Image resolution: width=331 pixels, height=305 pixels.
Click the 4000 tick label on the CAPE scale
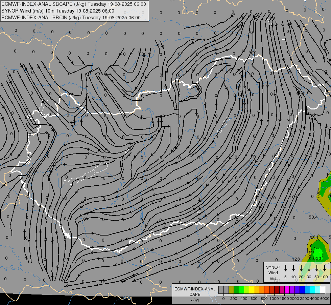(315, 299)
